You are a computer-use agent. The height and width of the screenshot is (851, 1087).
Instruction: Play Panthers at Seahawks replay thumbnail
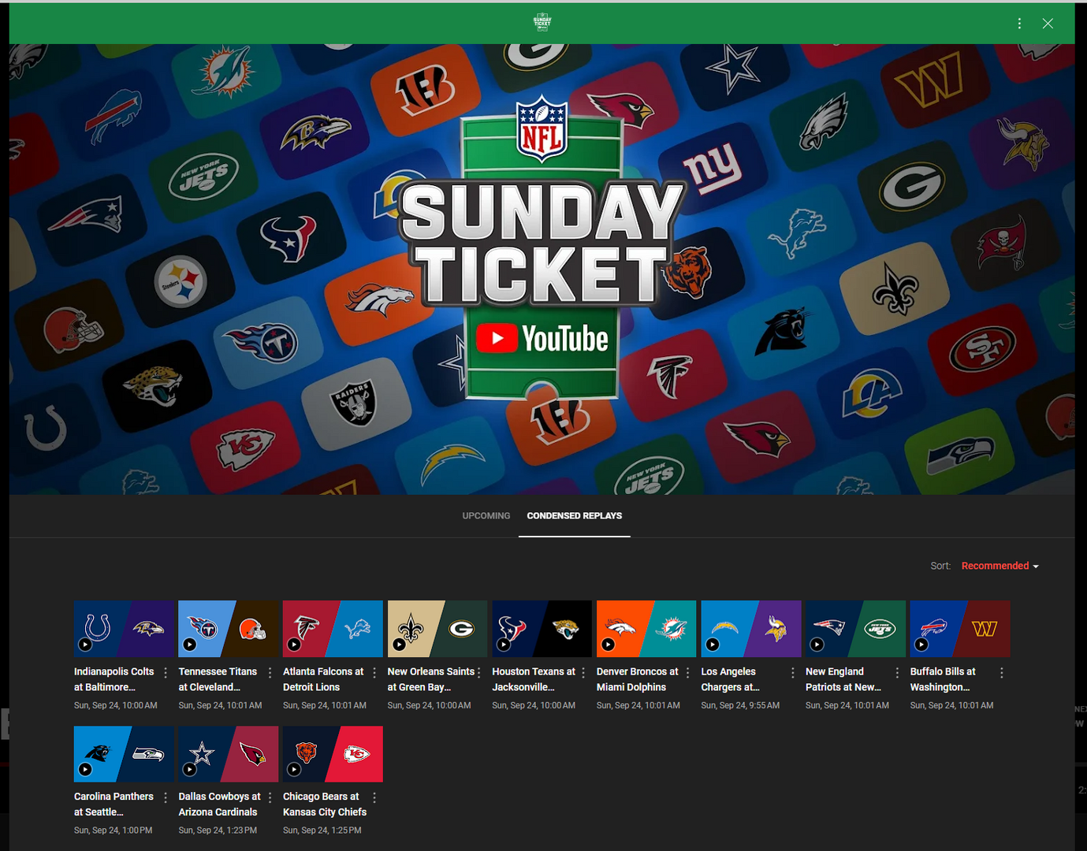(124, 754)
